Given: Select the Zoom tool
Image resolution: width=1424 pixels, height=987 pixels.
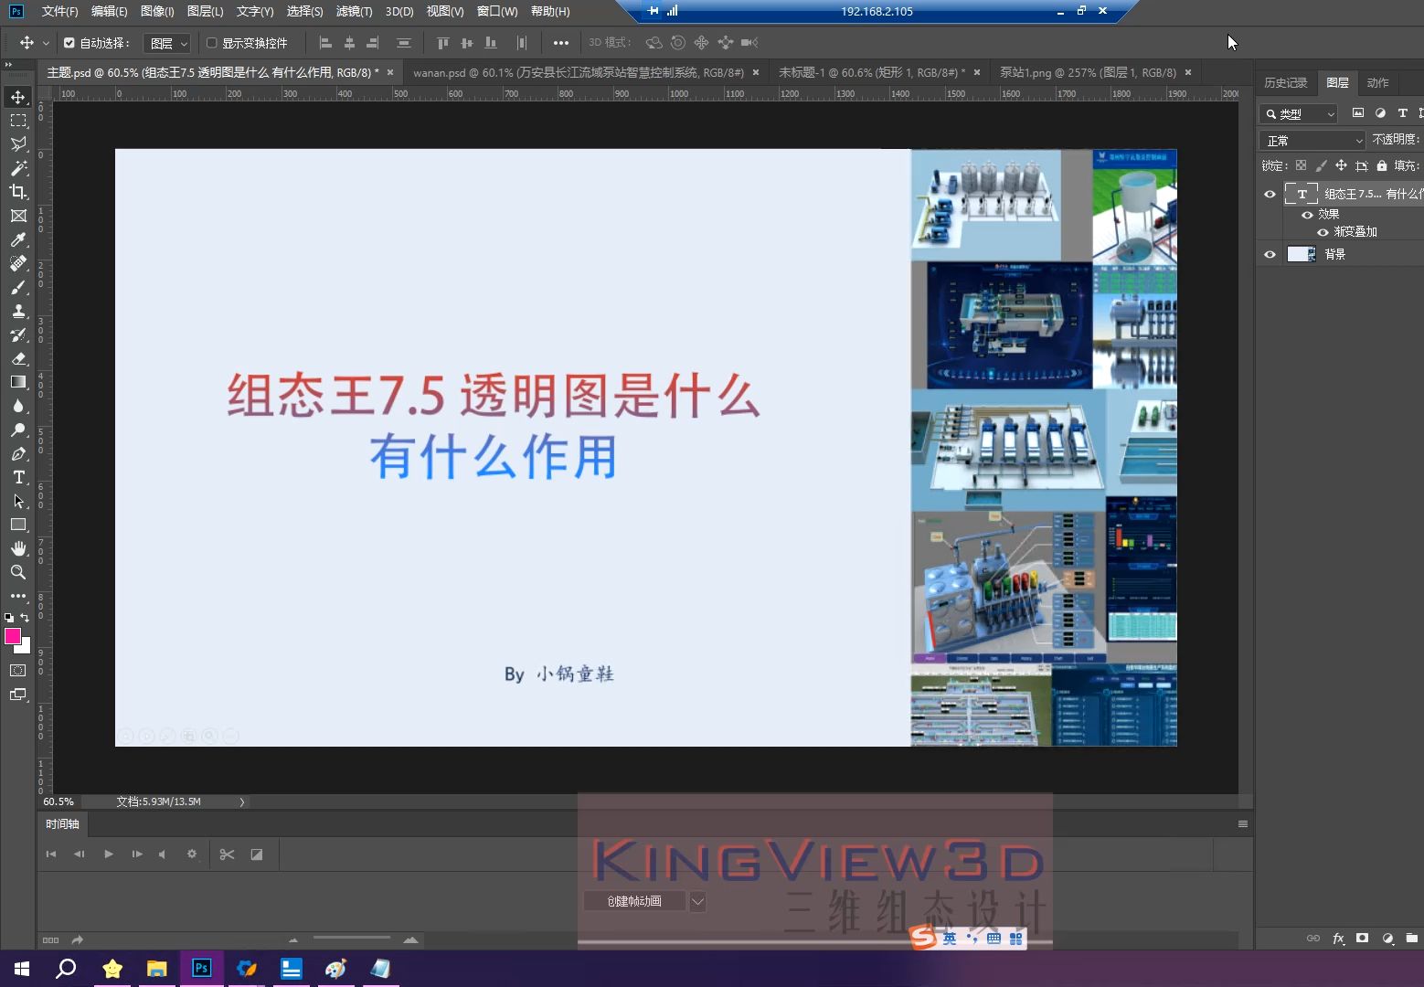Looking at the screenshot, I should (18, 572).
